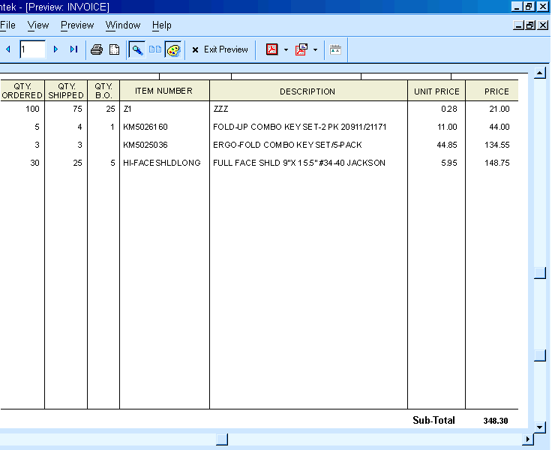
Task: Click unit price 11.00
Action: pos(447,127)
